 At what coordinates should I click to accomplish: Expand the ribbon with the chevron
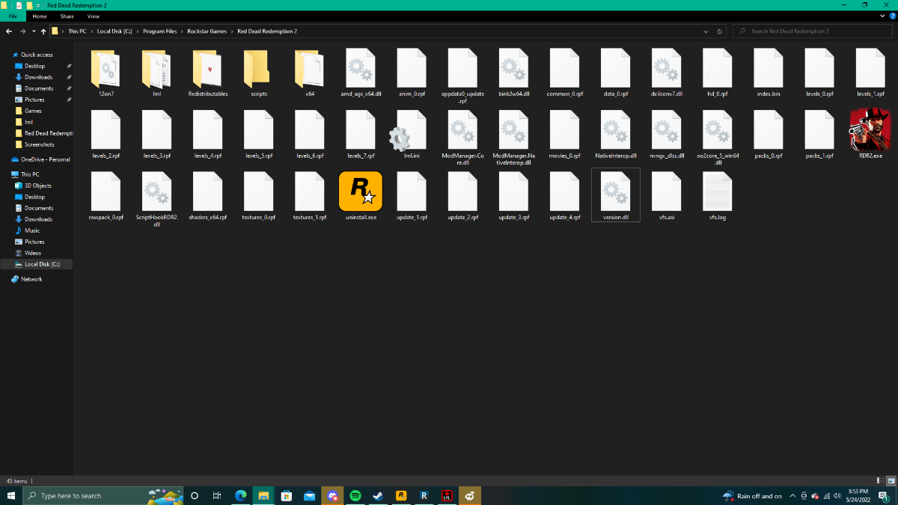point(881,16)
